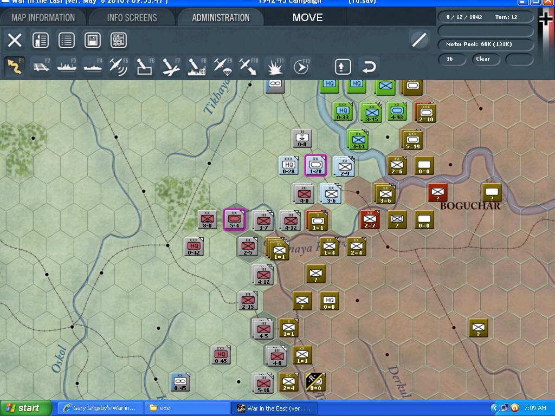Click the X quit icon in Administration row
Viewport: 555px width, 416px height.
click(x=15, y=40)
